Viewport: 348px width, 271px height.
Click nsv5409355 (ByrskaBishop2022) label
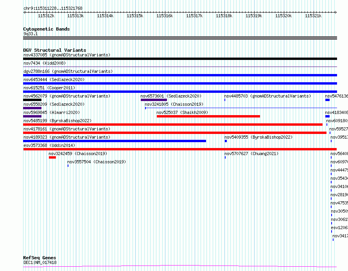tap(258, 137)
